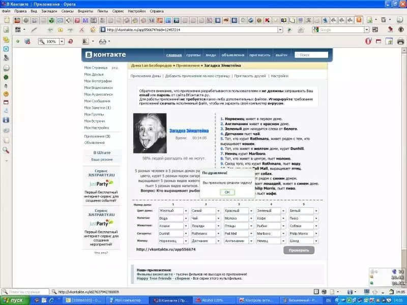Expand the zoom 100% dropdown
The width and height of the screenshot is (407, 305).
(x=62, y=42)
